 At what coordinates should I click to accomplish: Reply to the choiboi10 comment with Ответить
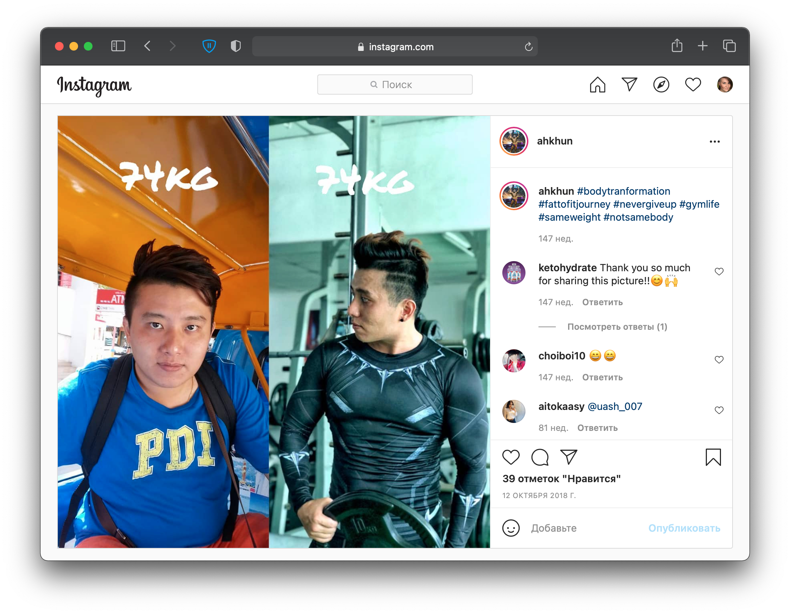[602, 377]
